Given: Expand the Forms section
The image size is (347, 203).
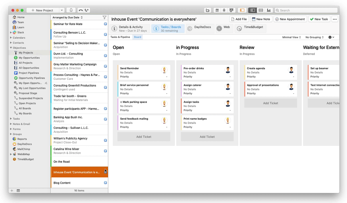Looking at the screenshot, I should click(11, 129).
